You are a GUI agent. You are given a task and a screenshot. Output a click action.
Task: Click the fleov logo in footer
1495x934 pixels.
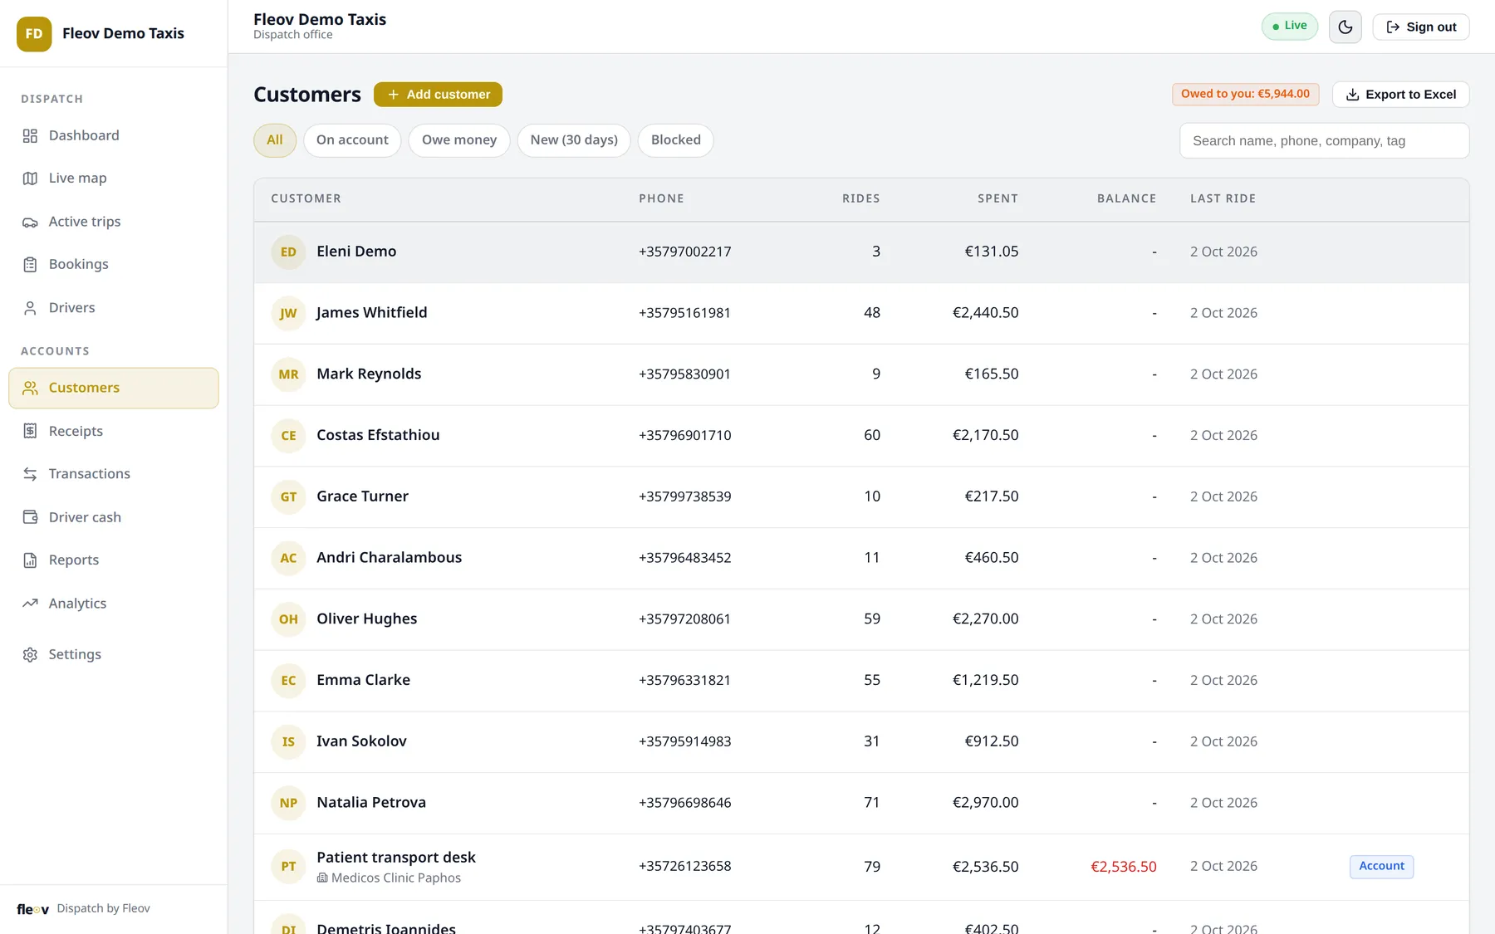33,909
